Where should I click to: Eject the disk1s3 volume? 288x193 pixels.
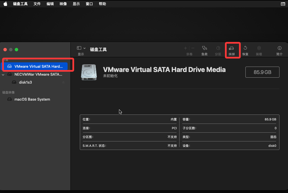(63, 82)
